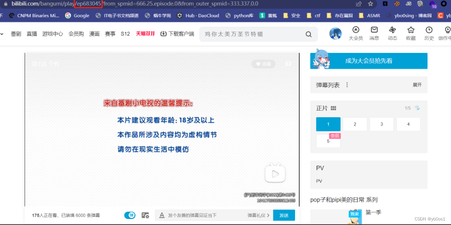The height and width of the screenshot is (225, 451).
Task: Open 大会员 membership icon
Action: click(356, 34)
